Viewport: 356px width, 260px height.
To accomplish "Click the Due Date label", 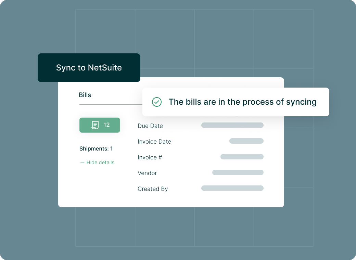I will click(x=150, y=126).
